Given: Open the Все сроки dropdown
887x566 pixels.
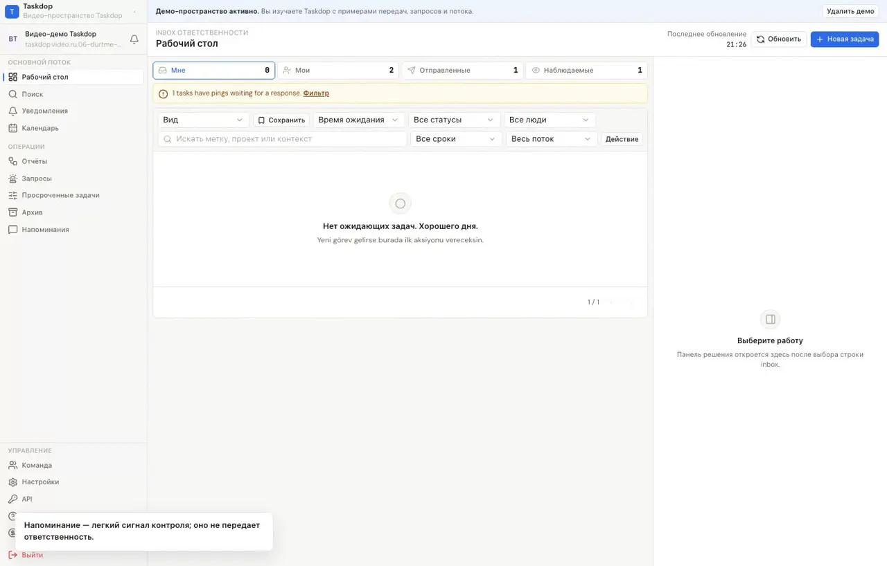Looking at the screenshot, I should [456, 139].
